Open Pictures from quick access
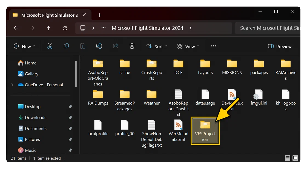This screenshot has height=169, width=307. pyautogui.click(x=29, y=140)
